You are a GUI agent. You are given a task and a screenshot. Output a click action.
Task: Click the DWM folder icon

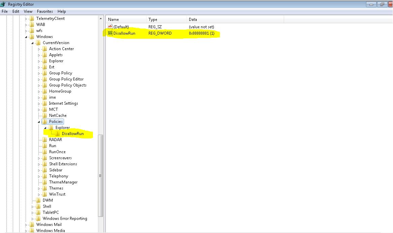[38, 200]
